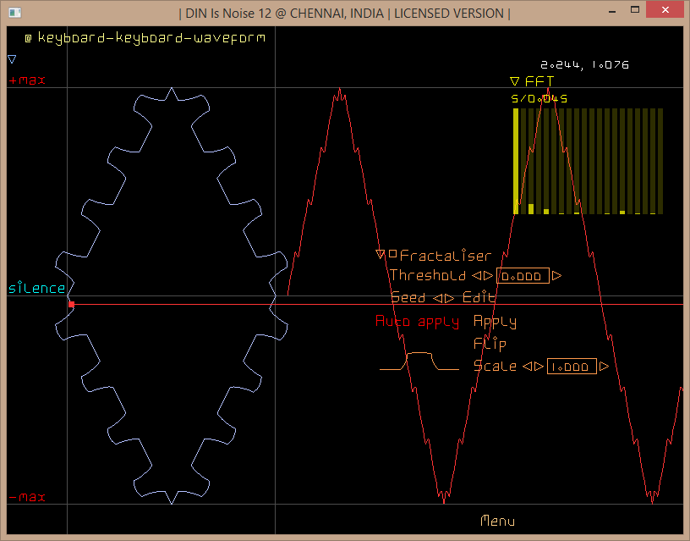Open the Menu at the bottom
Image resolution: width=690 pixels, height=541 pixels.
[497, 521]
